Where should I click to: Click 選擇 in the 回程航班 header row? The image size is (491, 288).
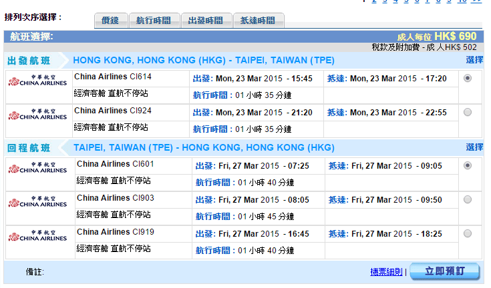click(474, 147)
